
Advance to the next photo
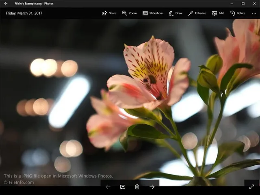pos(152,187)
